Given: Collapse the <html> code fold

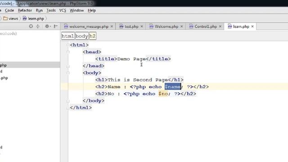Looking at the screenshot, I should point(68,45).
